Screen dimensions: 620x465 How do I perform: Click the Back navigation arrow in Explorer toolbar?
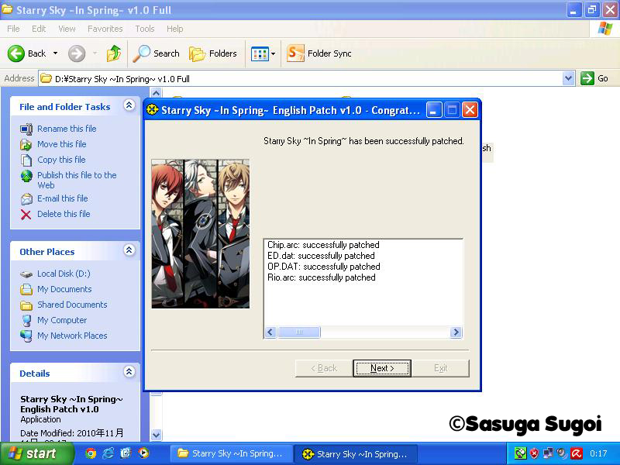pyautogui.click(x=16, y=53)
